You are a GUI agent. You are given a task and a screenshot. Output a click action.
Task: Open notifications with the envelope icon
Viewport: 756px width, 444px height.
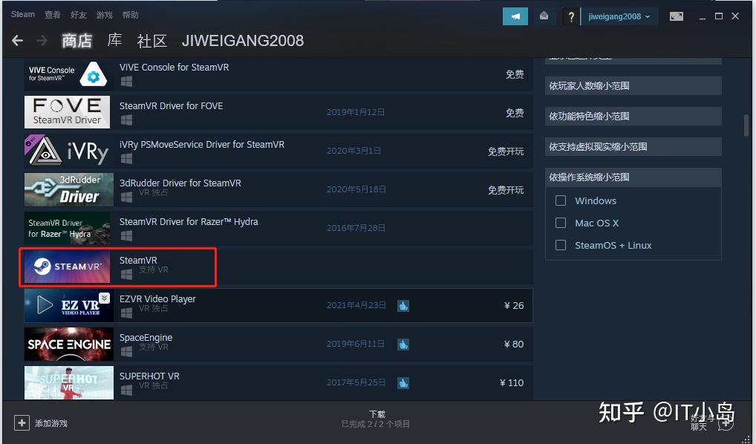point(544,15)
